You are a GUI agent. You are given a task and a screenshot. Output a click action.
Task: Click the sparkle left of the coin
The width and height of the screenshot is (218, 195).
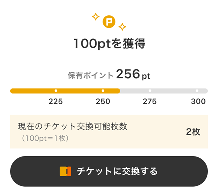click(96, 17)
